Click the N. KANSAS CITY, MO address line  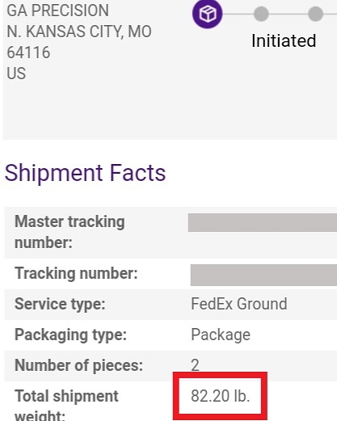tap(79, 32)
